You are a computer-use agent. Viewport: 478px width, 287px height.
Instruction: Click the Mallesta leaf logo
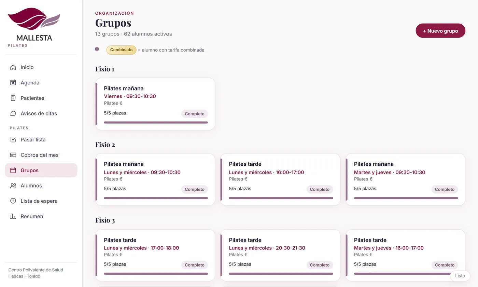click(34, 19)
